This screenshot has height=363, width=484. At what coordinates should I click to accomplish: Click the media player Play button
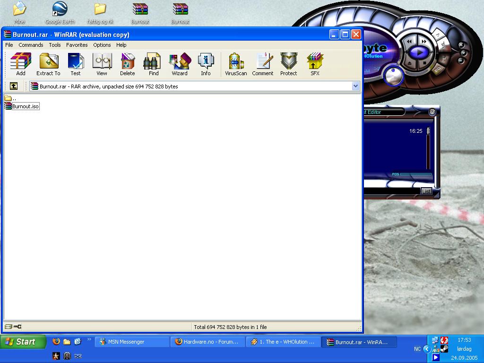[x=419, y=52]
